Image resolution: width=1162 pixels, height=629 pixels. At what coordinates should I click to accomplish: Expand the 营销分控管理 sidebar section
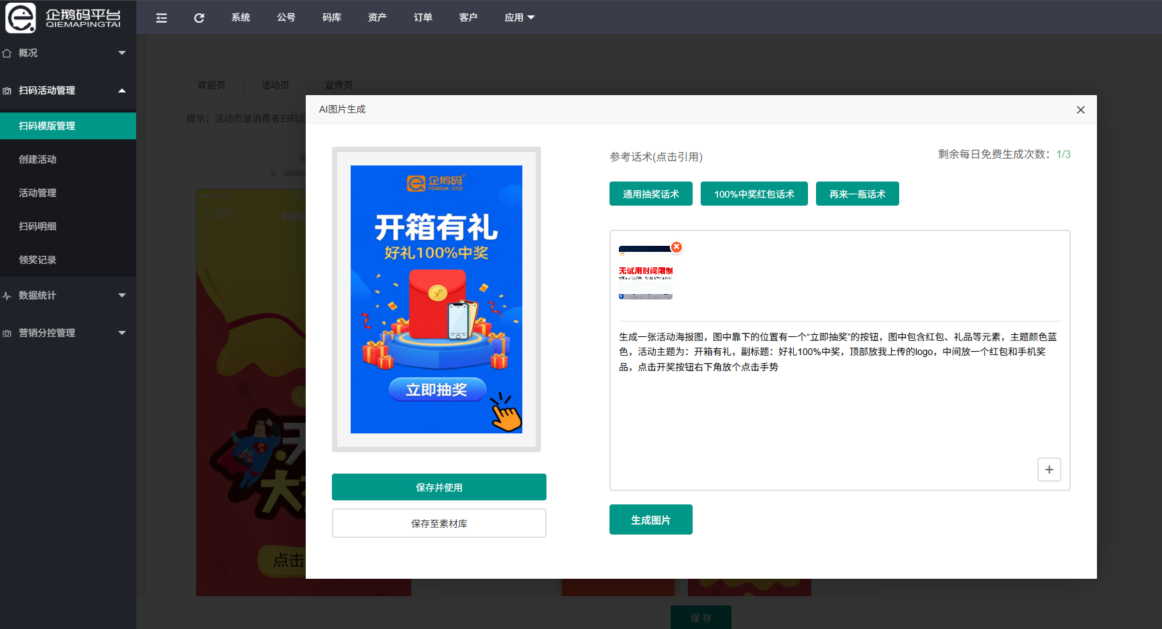(121, 333)
